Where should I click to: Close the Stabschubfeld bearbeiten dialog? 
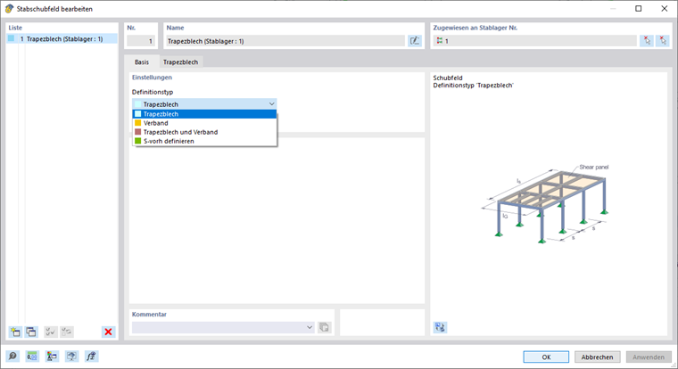click(x=664, y=9)
